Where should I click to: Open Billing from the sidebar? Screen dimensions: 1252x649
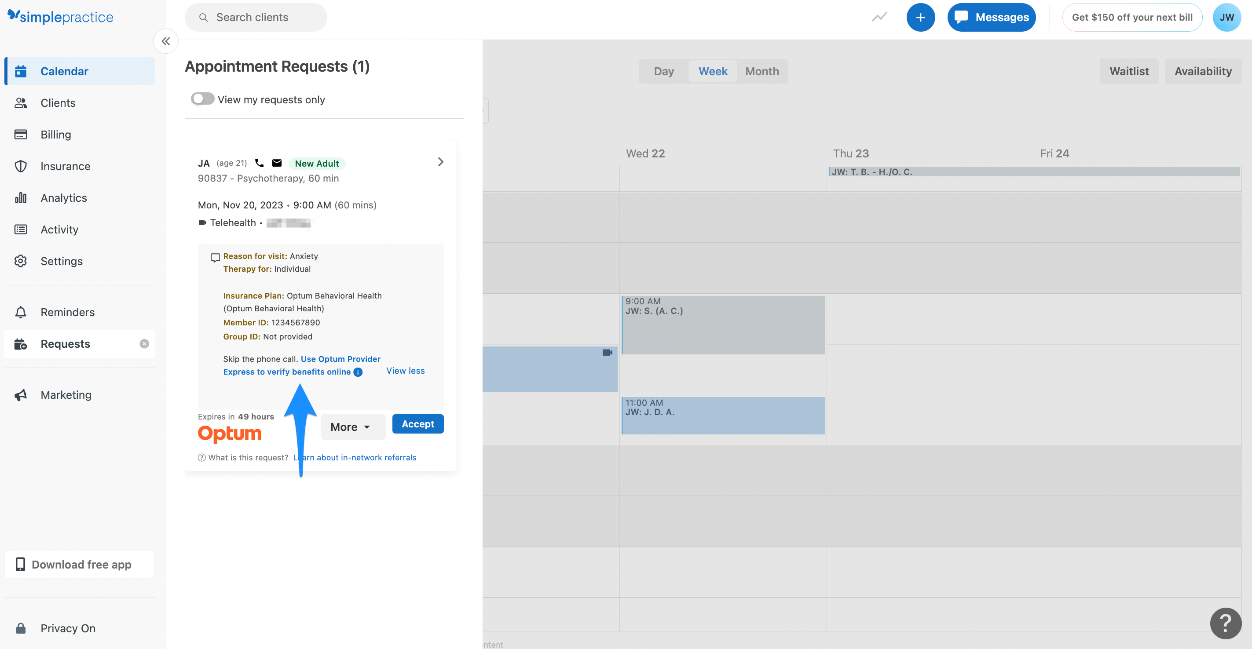(x=55, y=135)
